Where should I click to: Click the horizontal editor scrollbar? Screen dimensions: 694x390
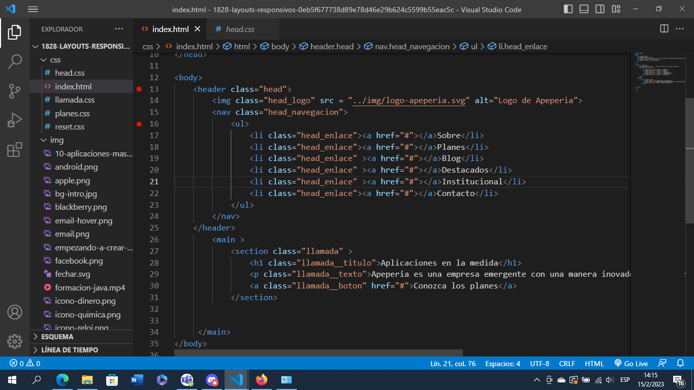(x=319, y=352)
